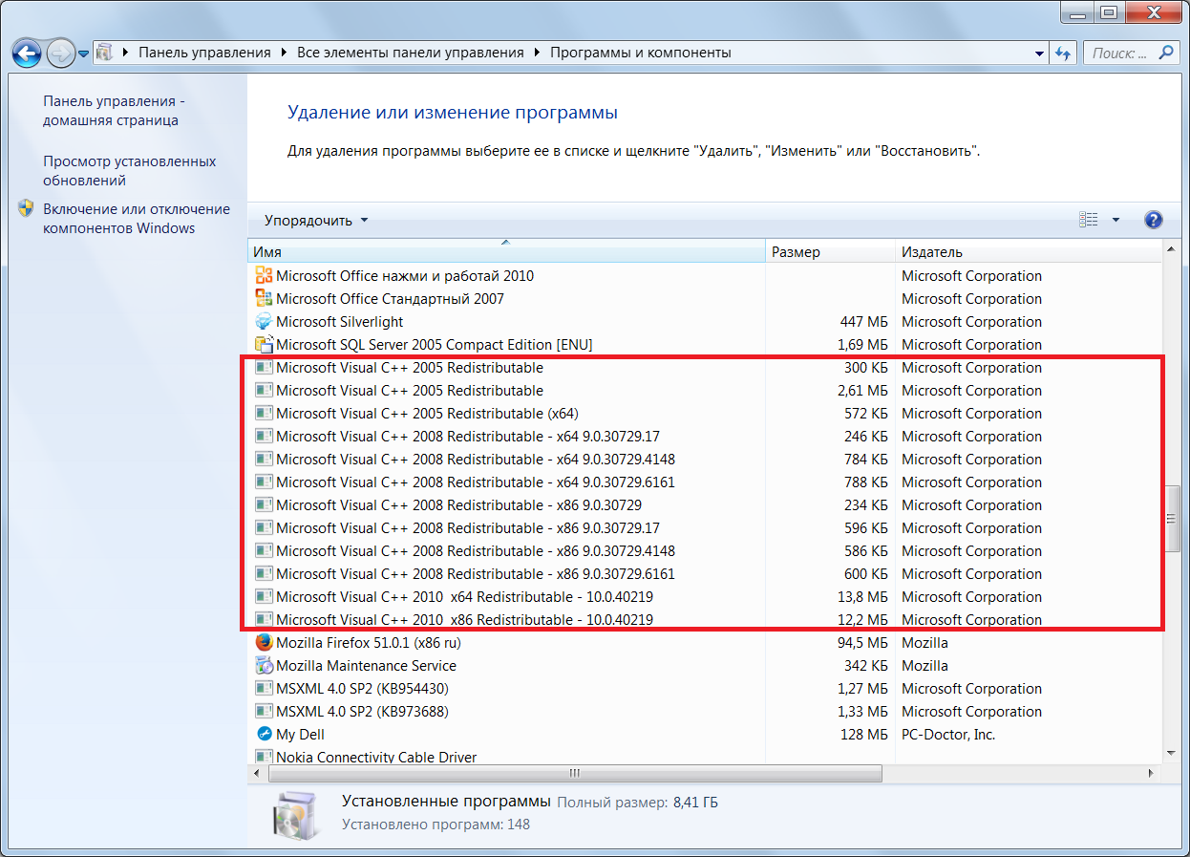Click the Back navigation arrow button
Screen dimensions: 1190x857
(x=27, y=53)
